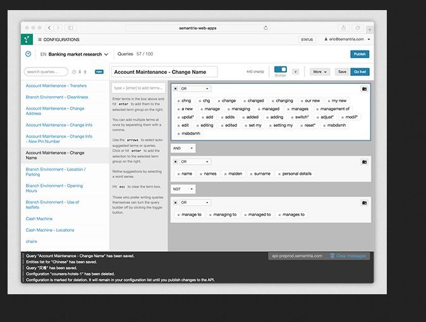The image size is (426, 322).
Task: Expand the Banking market research configuration dropdown
Action: [74, 54]
